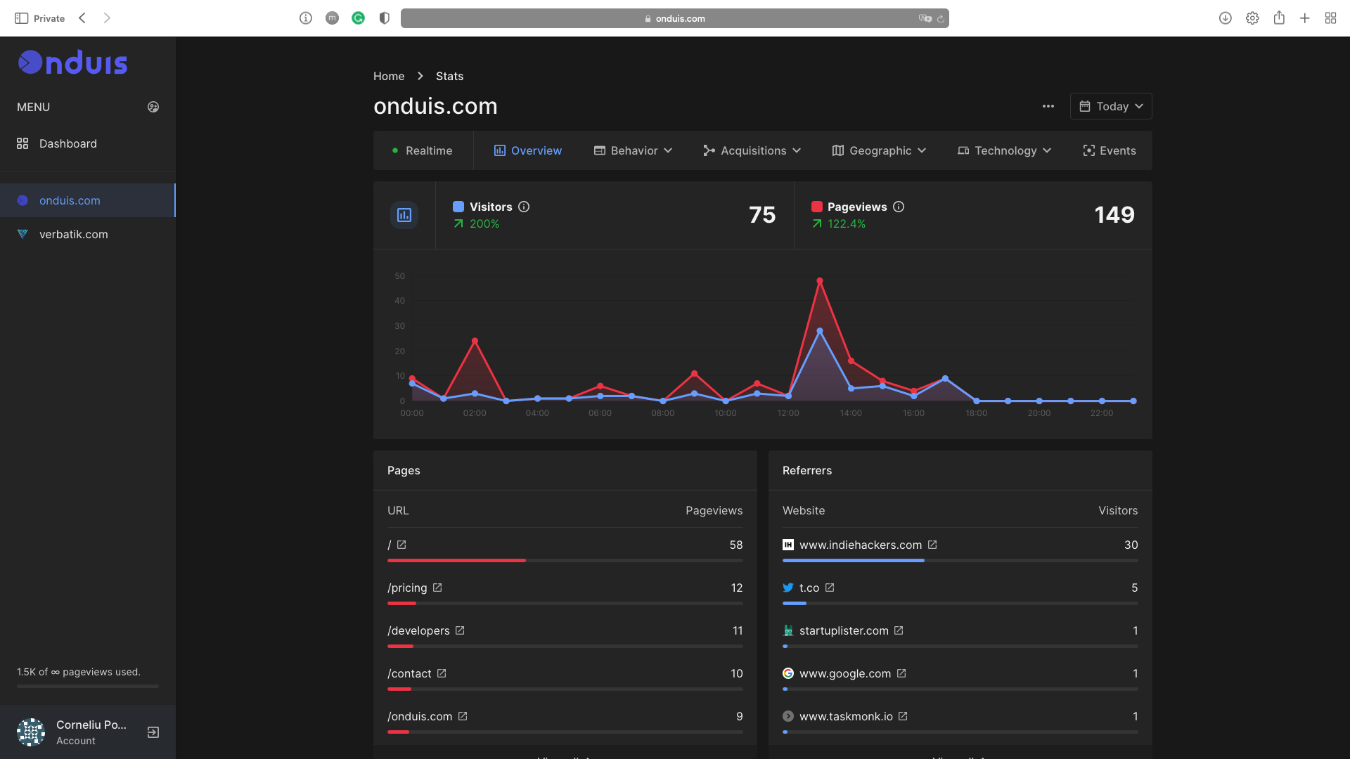Select onduis.com in the sidebar
1350x759 pixels.
pos(88,200)
